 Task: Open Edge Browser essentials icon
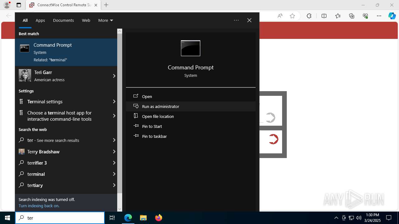pos(365,16)
